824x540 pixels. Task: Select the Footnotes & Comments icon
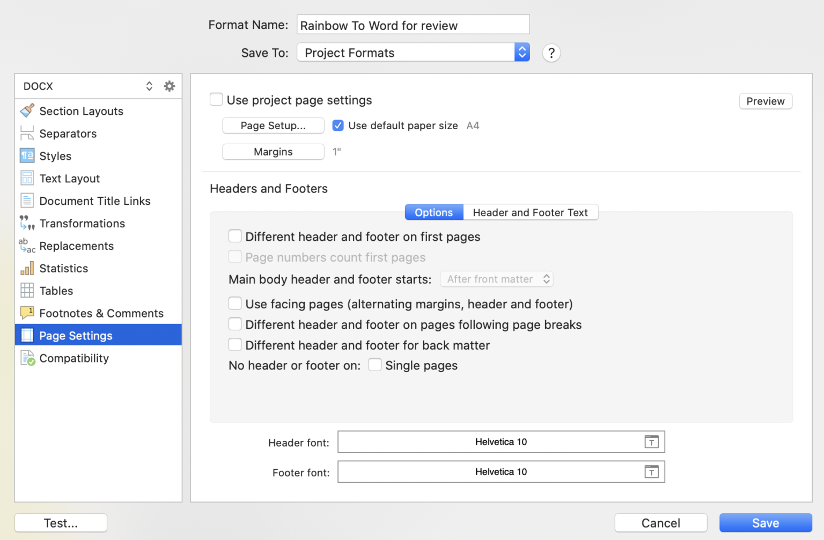pyautogui.click(x=27, y=313)
